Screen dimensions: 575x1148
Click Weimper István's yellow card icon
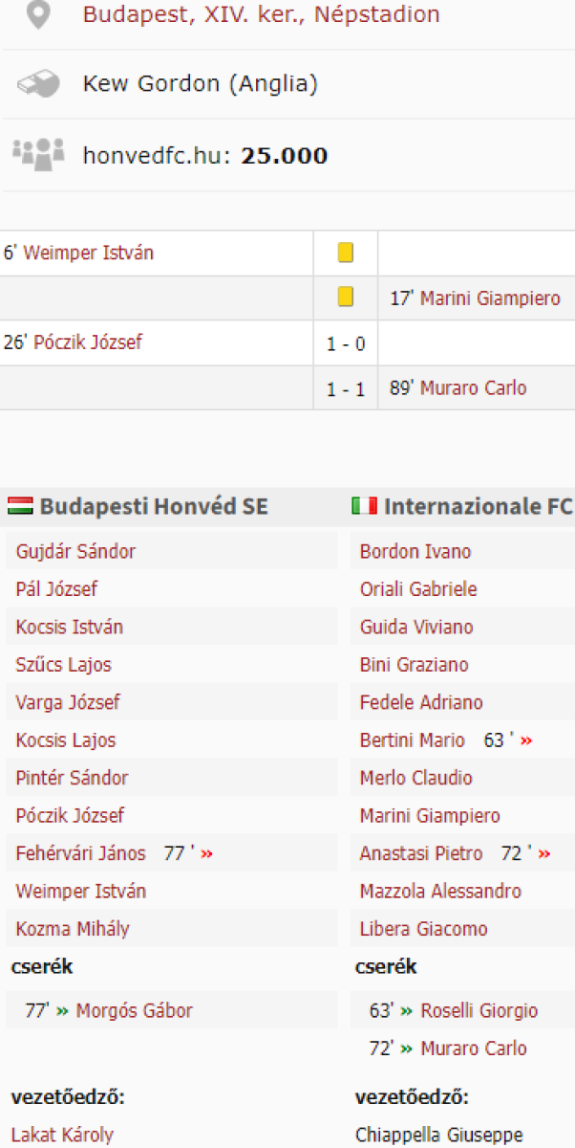(346, 253)
